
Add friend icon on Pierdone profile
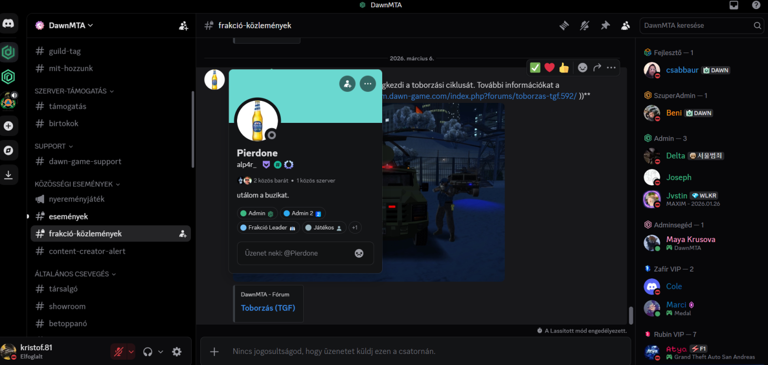coord(347,84)
